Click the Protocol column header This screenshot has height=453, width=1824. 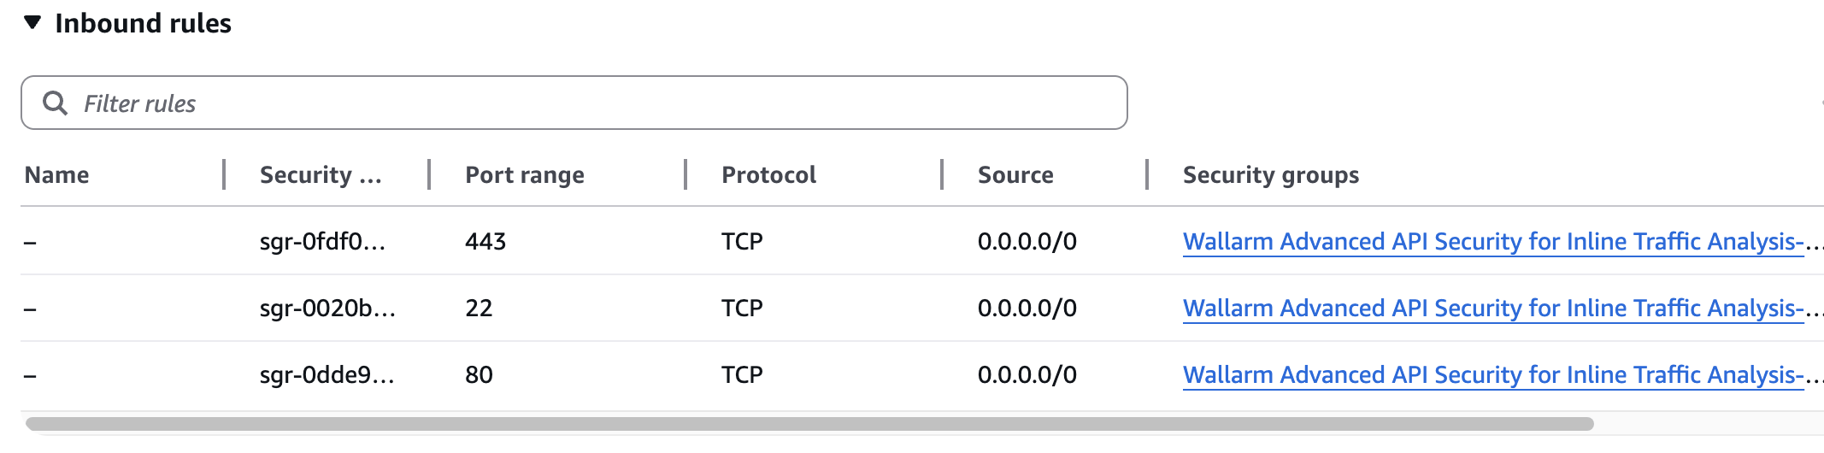768,175
